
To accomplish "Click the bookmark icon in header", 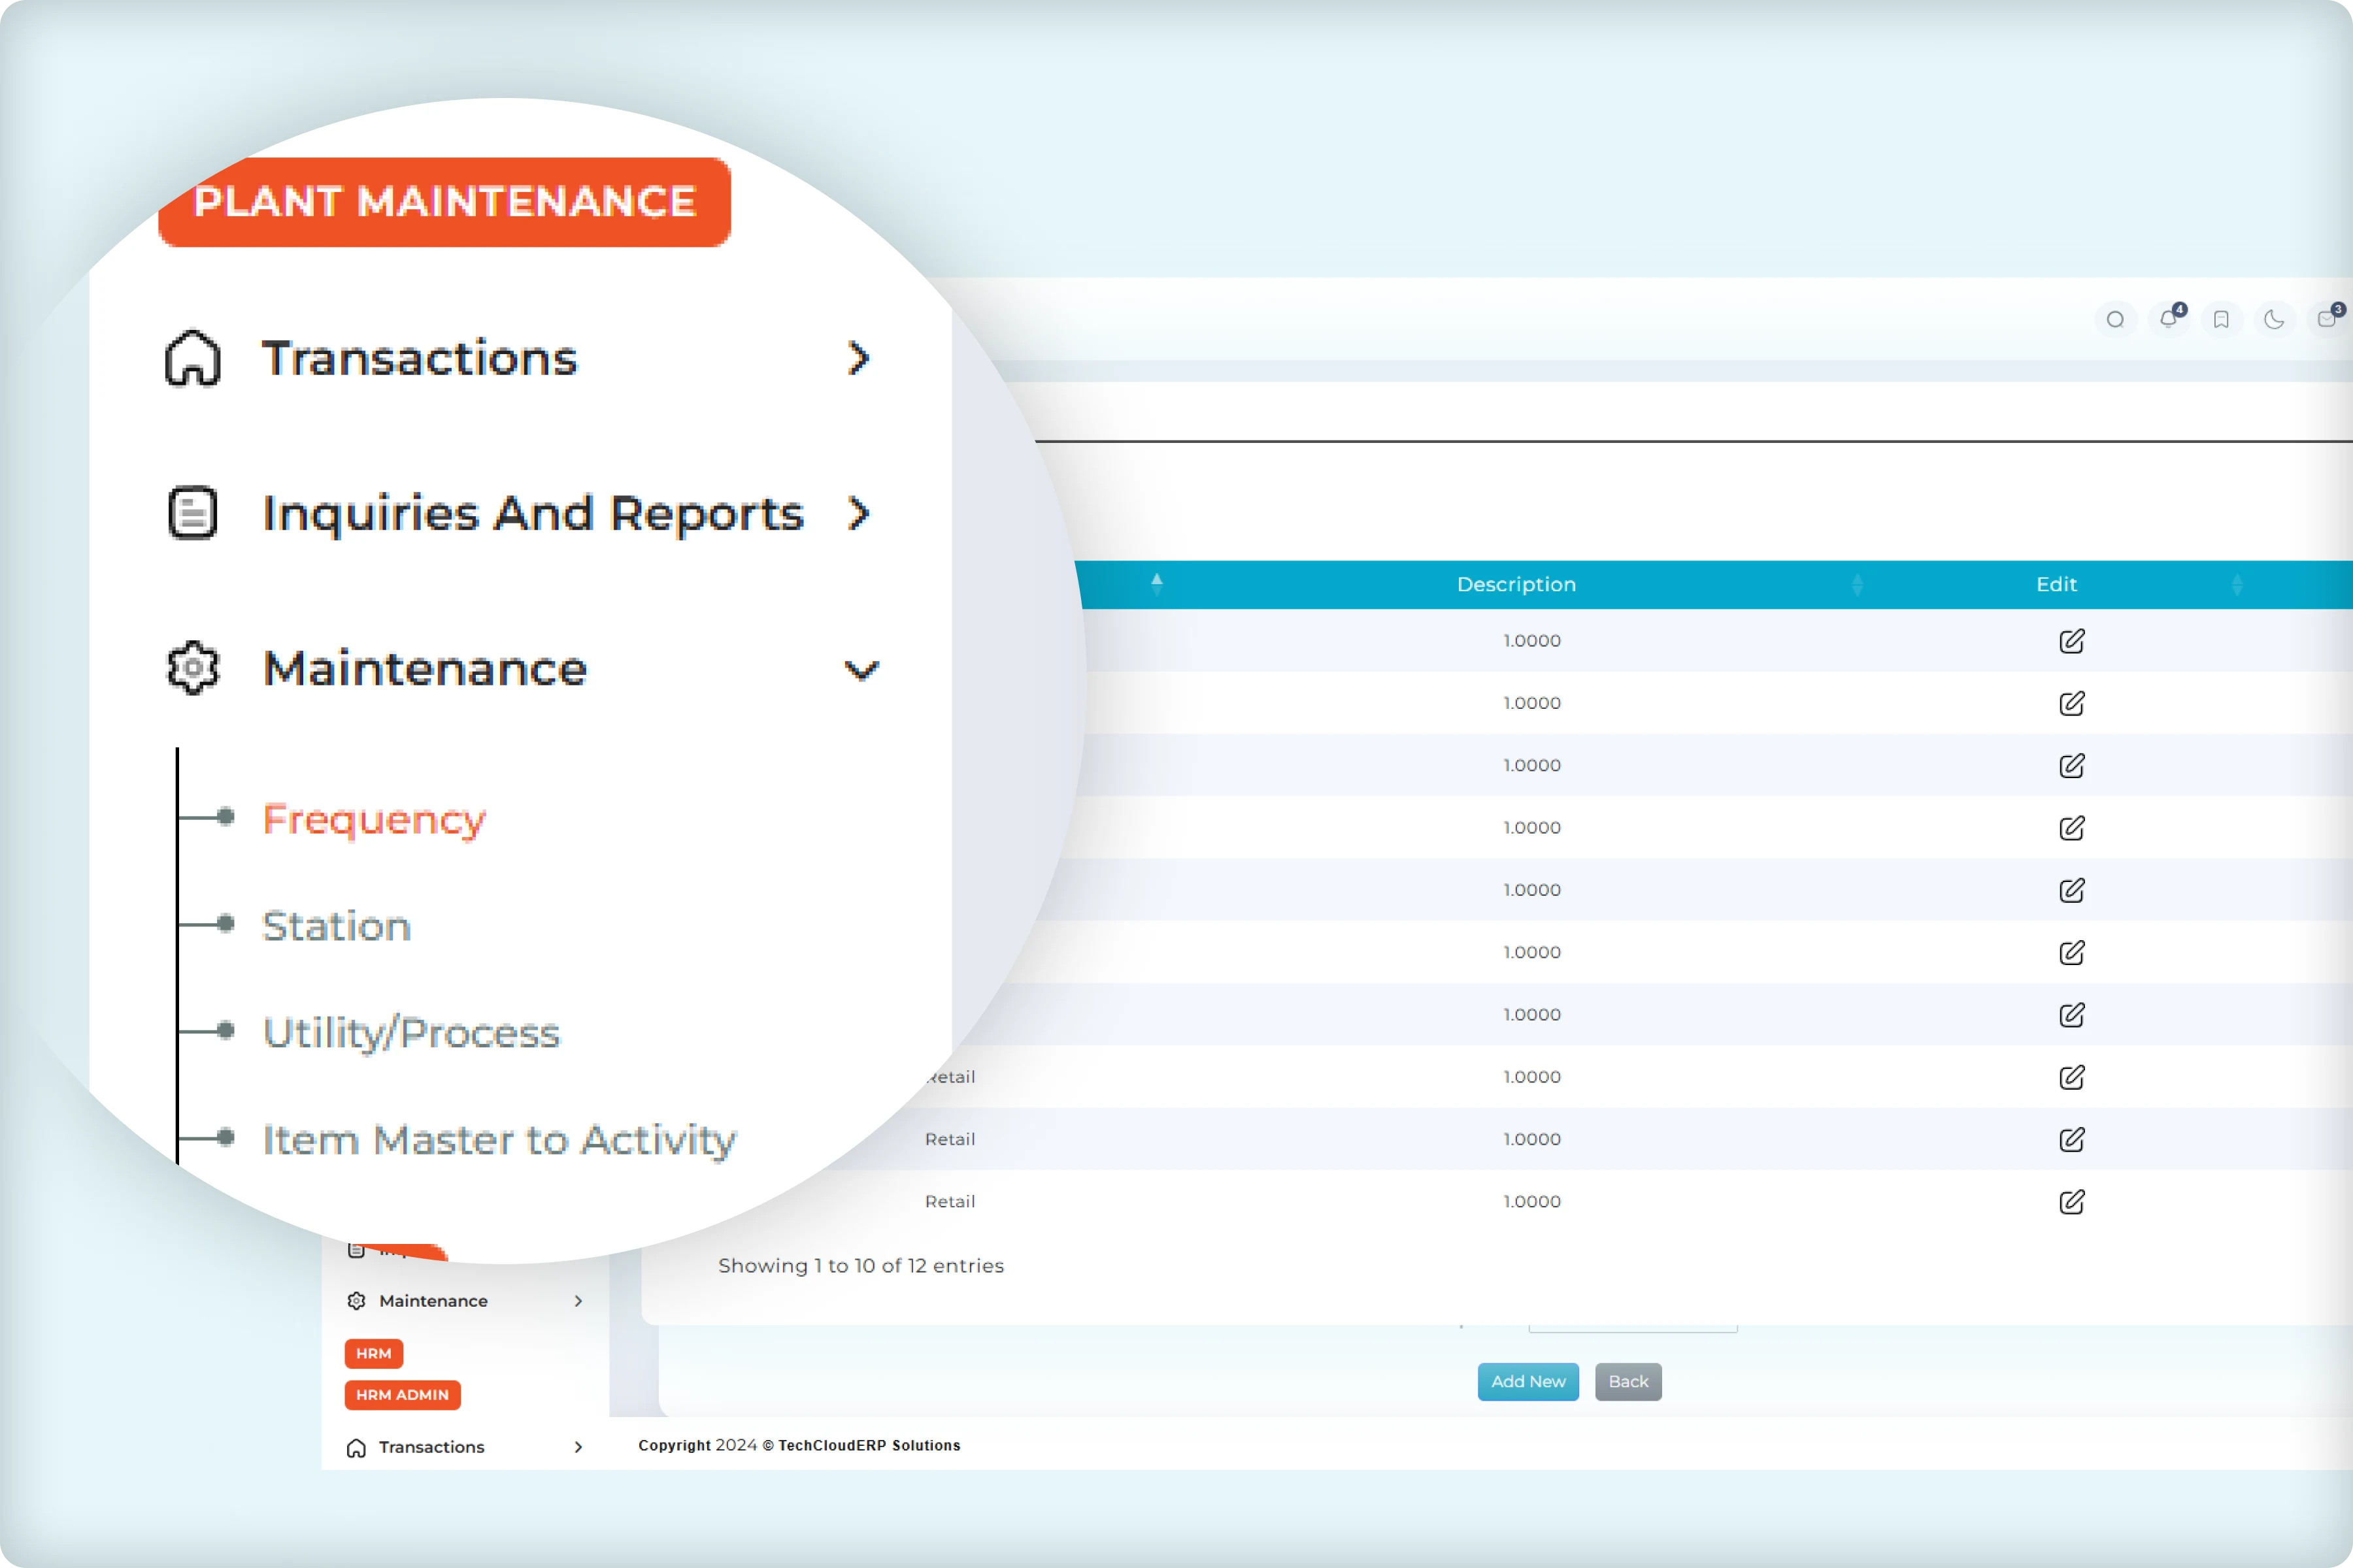I will (2221, 320).
